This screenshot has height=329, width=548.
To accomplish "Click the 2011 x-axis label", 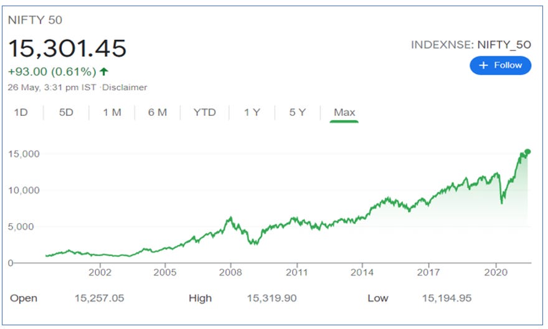I will [x=296, y=272].
